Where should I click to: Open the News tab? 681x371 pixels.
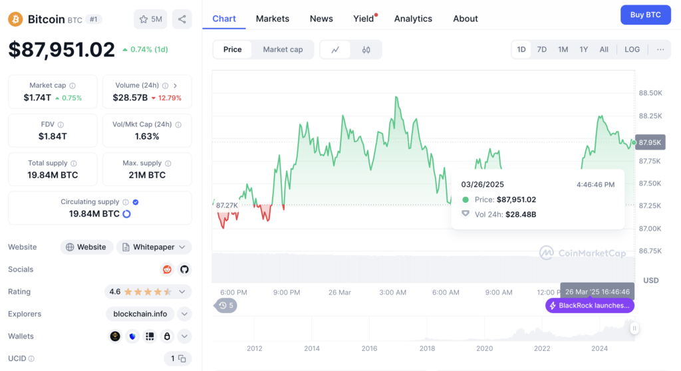tap(321, 19)
